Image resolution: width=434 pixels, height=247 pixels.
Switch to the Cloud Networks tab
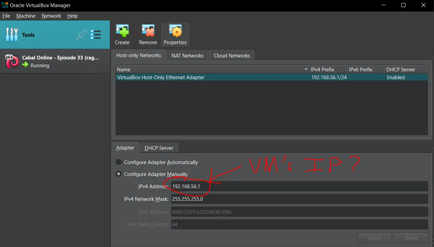coord(232,56)
